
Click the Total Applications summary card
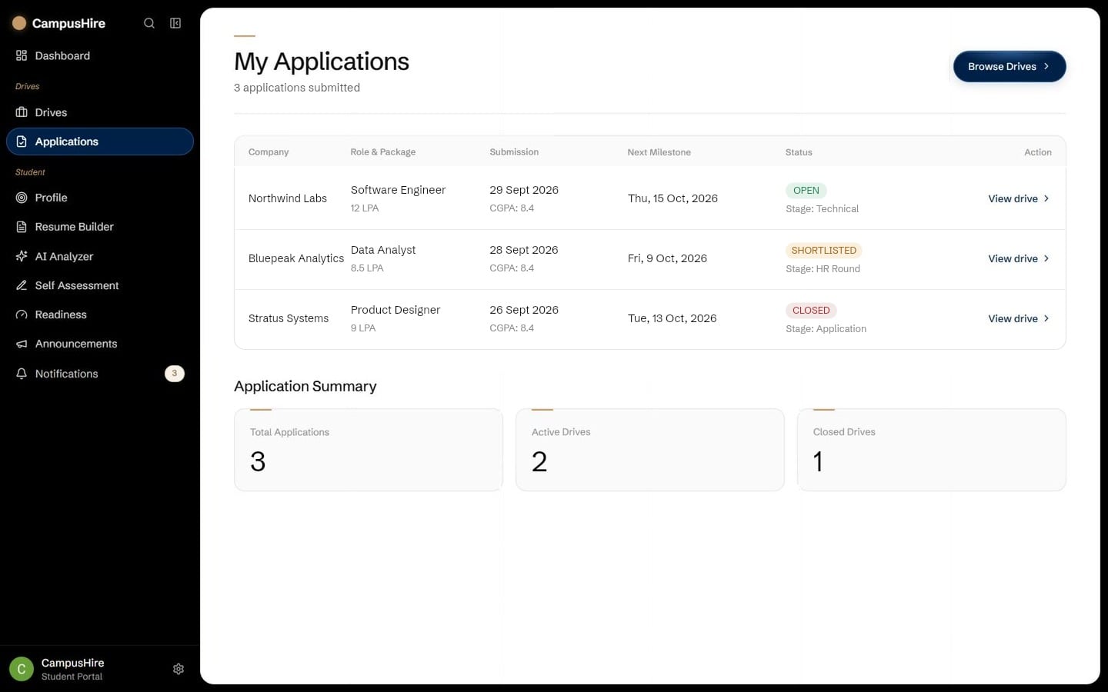coord(369,450)
